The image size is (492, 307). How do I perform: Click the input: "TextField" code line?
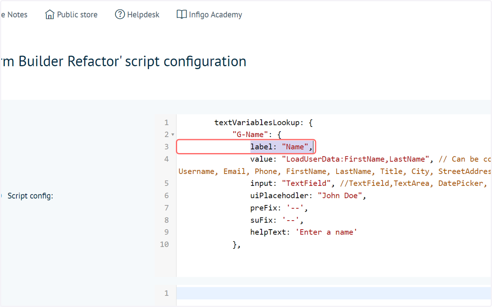tap(293, 183)
